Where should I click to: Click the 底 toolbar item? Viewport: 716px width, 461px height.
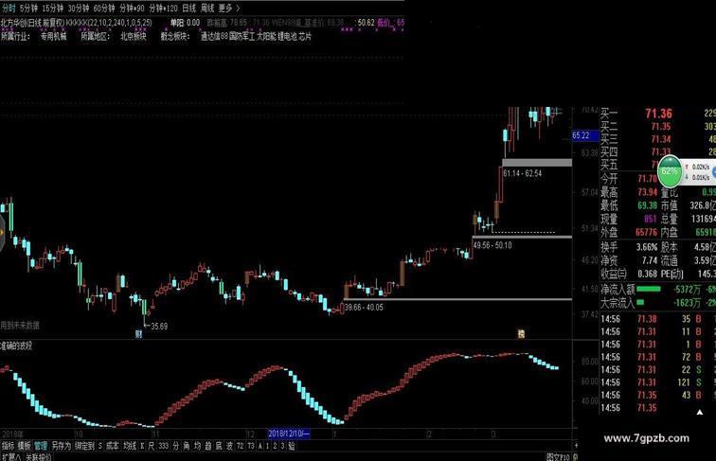coord(219,446)
